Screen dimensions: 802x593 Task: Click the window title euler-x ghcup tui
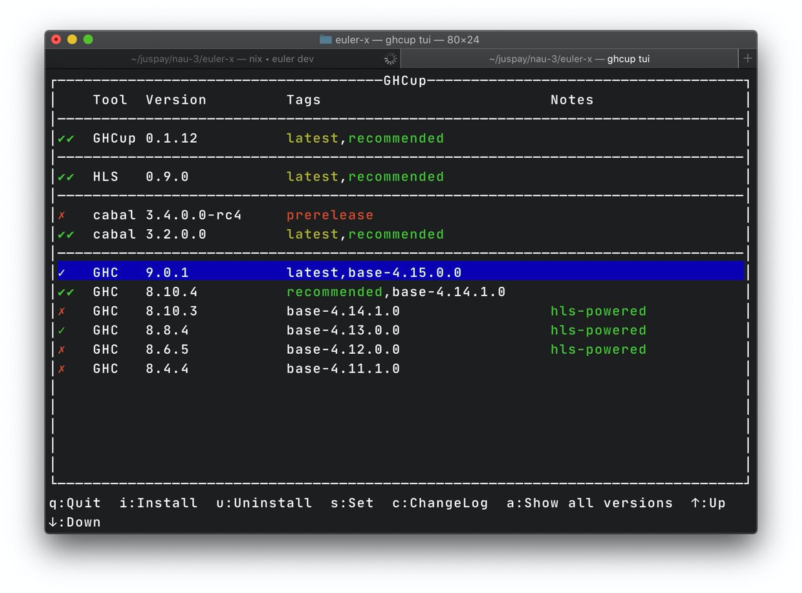407,39
